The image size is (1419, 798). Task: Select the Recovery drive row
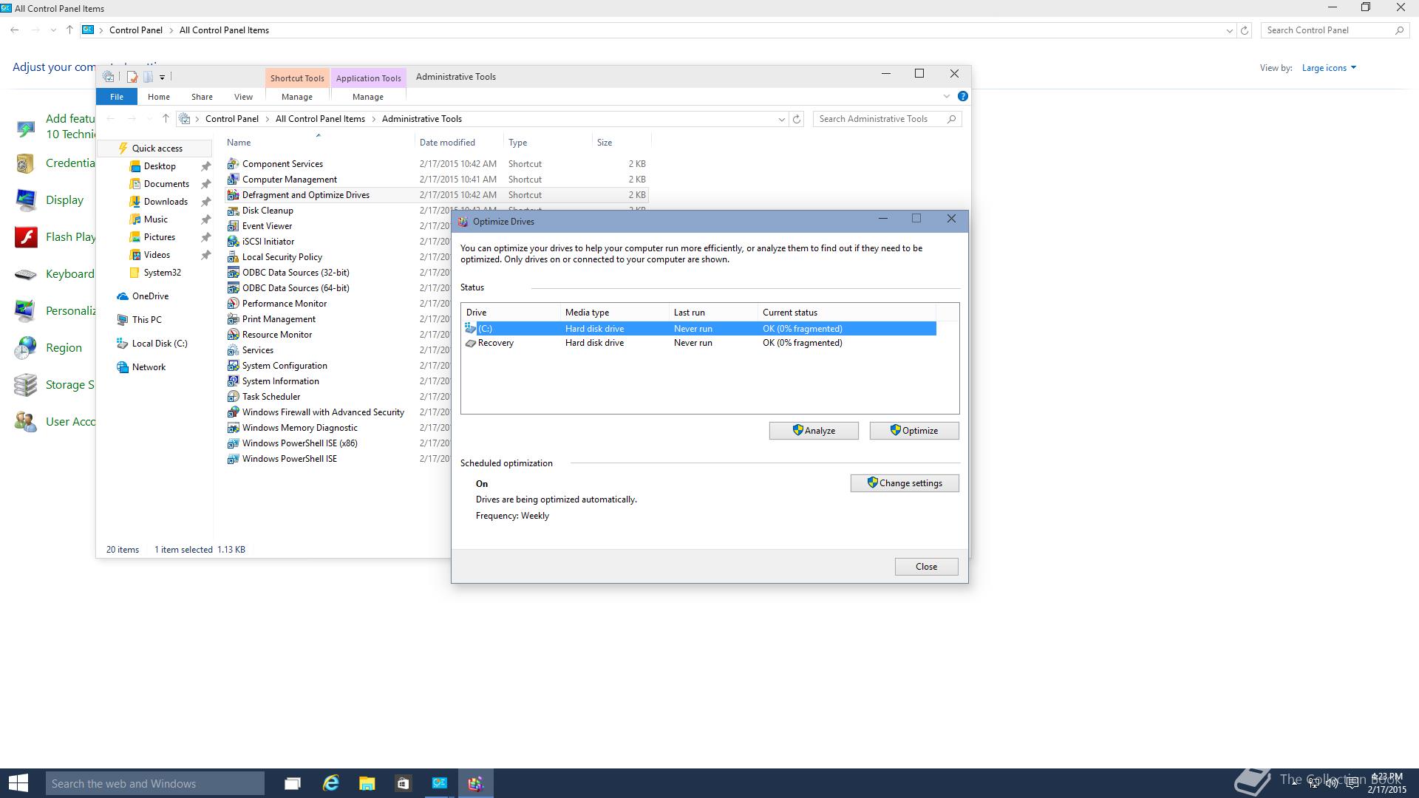click(x=699, y=343)
